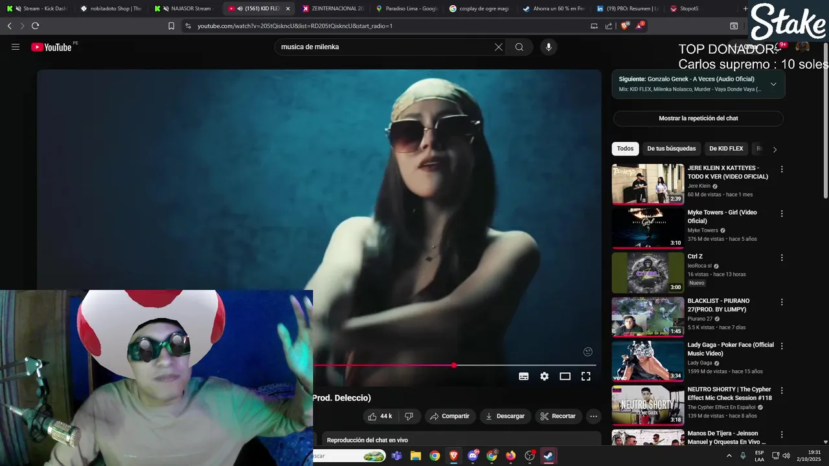Expand the Siguiente mix playlist panel
This screenshot has width=829, height=466.
tap(773, 84)
